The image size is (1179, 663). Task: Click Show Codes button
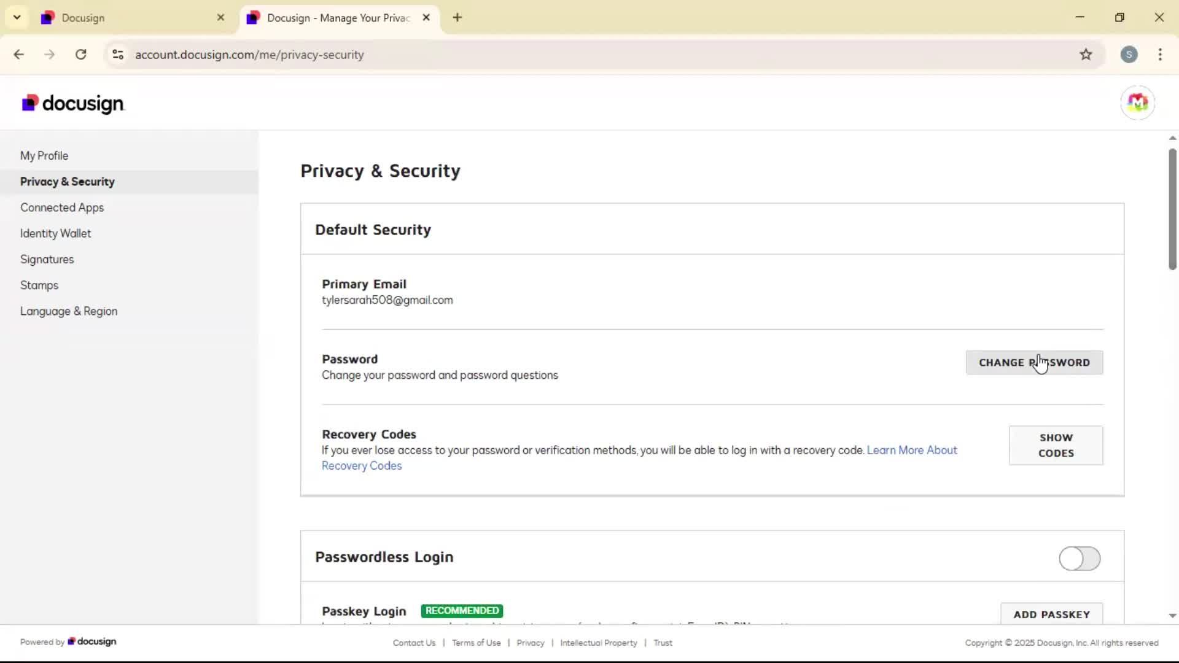1056,445
